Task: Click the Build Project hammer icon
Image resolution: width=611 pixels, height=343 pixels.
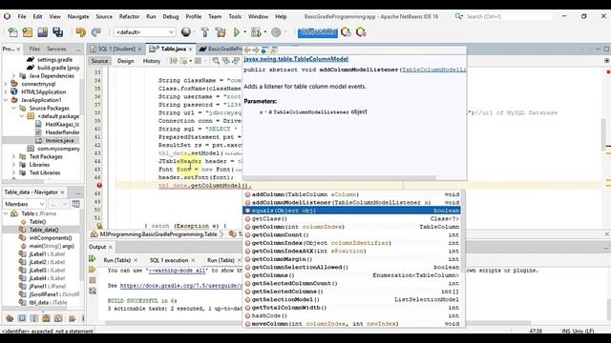Action: (205, 32)
